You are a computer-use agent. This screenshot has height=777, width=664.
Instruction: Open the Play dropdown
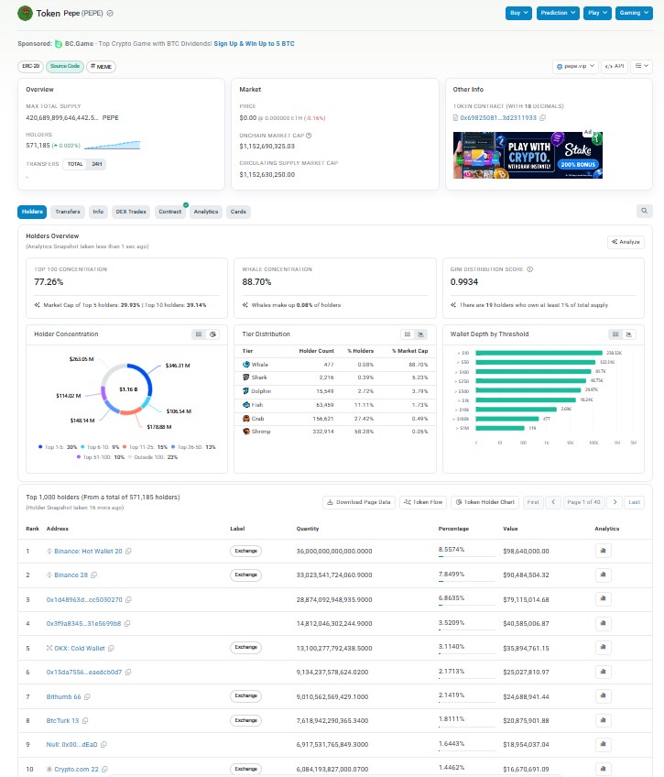point(597,13)
